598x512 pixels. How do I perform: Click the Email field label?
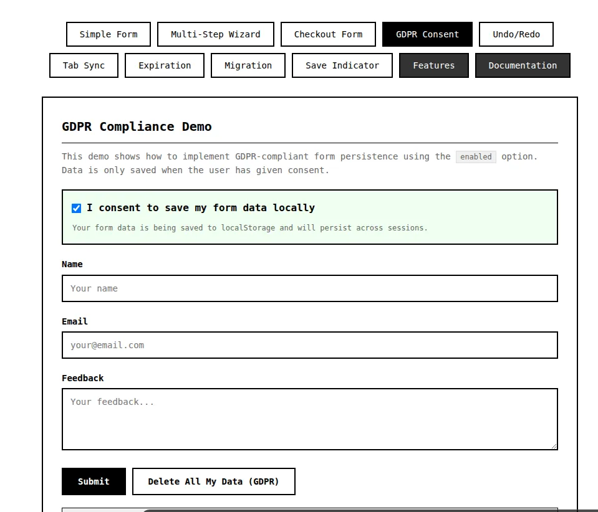(75, 321)
